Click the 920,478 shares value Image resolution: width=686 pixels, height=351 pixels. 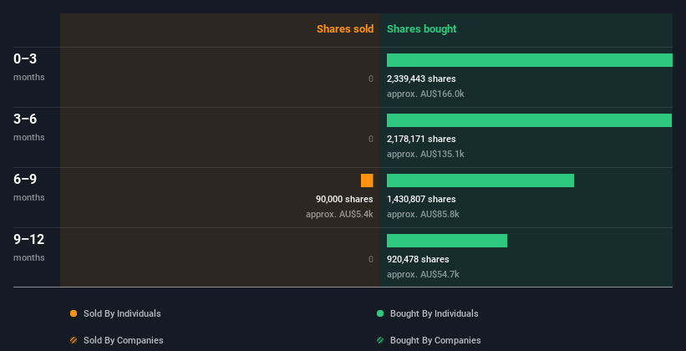[418, 259]
